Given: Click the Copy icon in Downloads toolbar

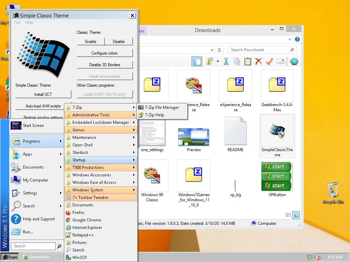Looking at the screenshot, I should point(237,61).
